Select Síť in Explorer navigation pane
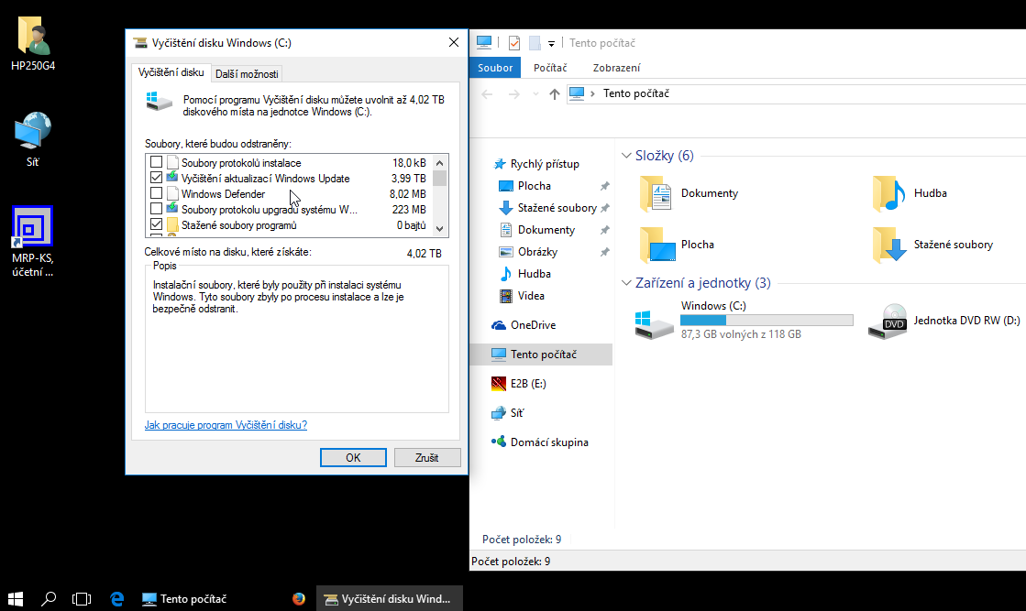The width and height of the screenshot is (1026, 611). (516, 413)
